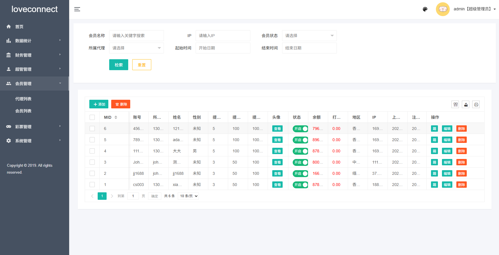Click the table export icon
Screen dimensions: 499x255
[x=466, y=105]
